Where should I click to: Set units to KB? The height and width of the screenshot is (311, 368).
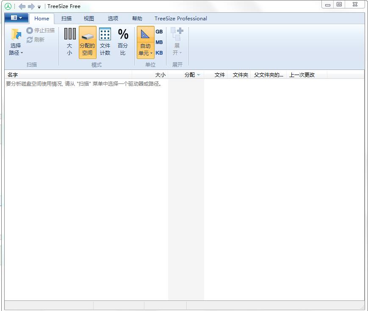coord(159,53)
